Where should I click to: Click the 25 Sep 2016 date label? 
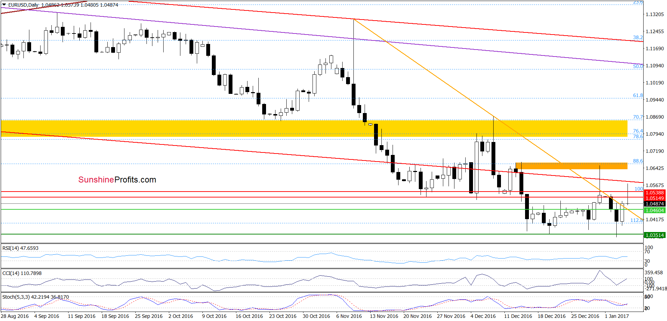[x=149, y=316]
